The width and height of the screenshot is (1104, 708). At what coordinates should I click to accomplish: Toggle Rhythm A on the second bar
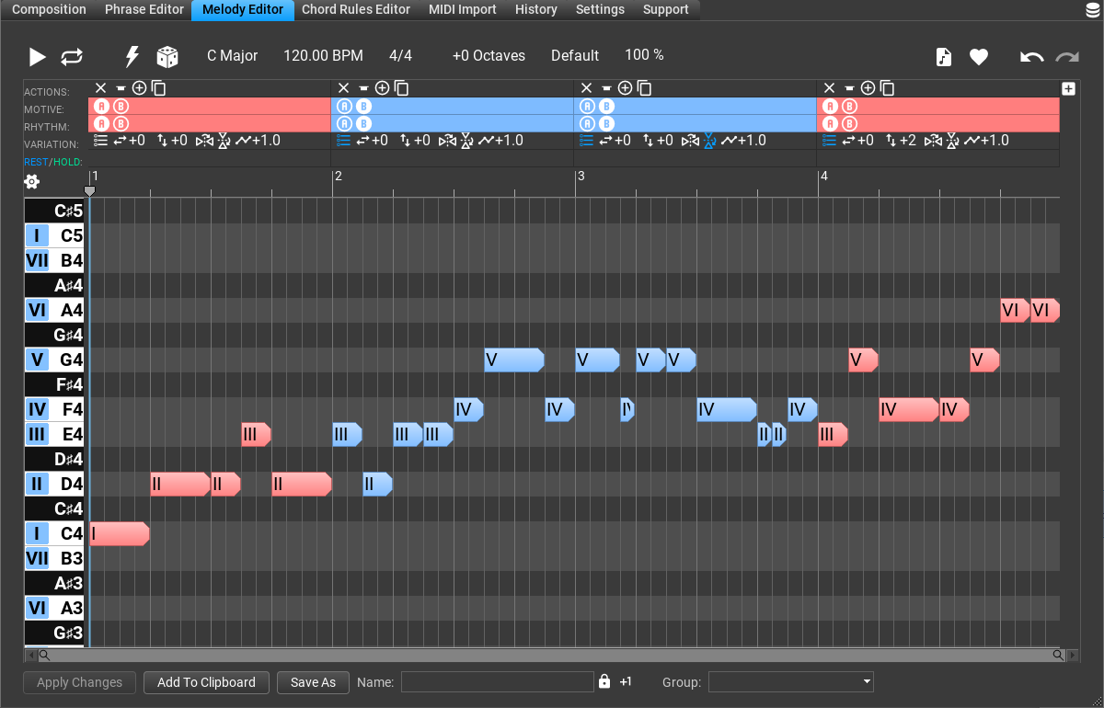[x=342, y=122]
